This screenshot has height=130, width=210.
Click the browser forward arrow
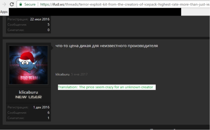click(4, 5)
